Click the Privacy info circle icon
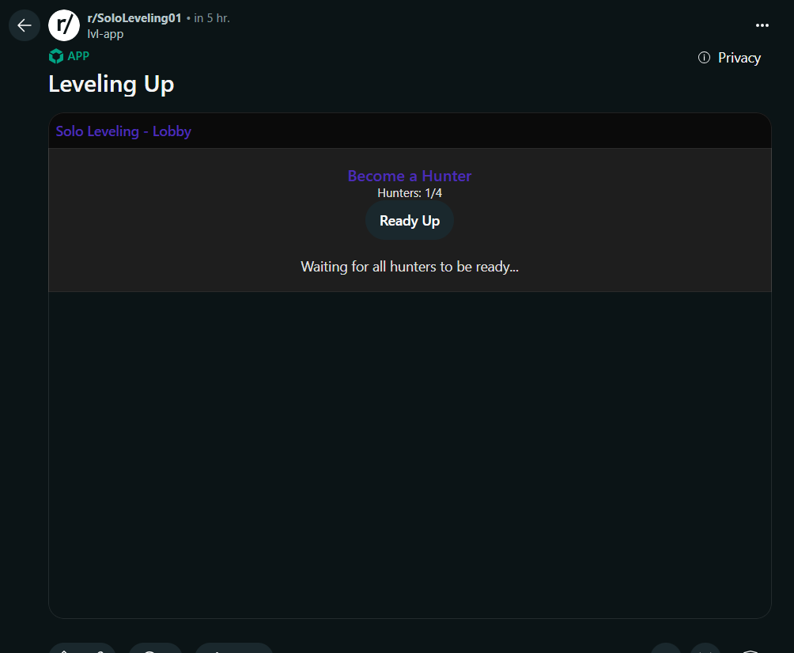The width and height of the screenshot is (794, 653). (704, 58)
